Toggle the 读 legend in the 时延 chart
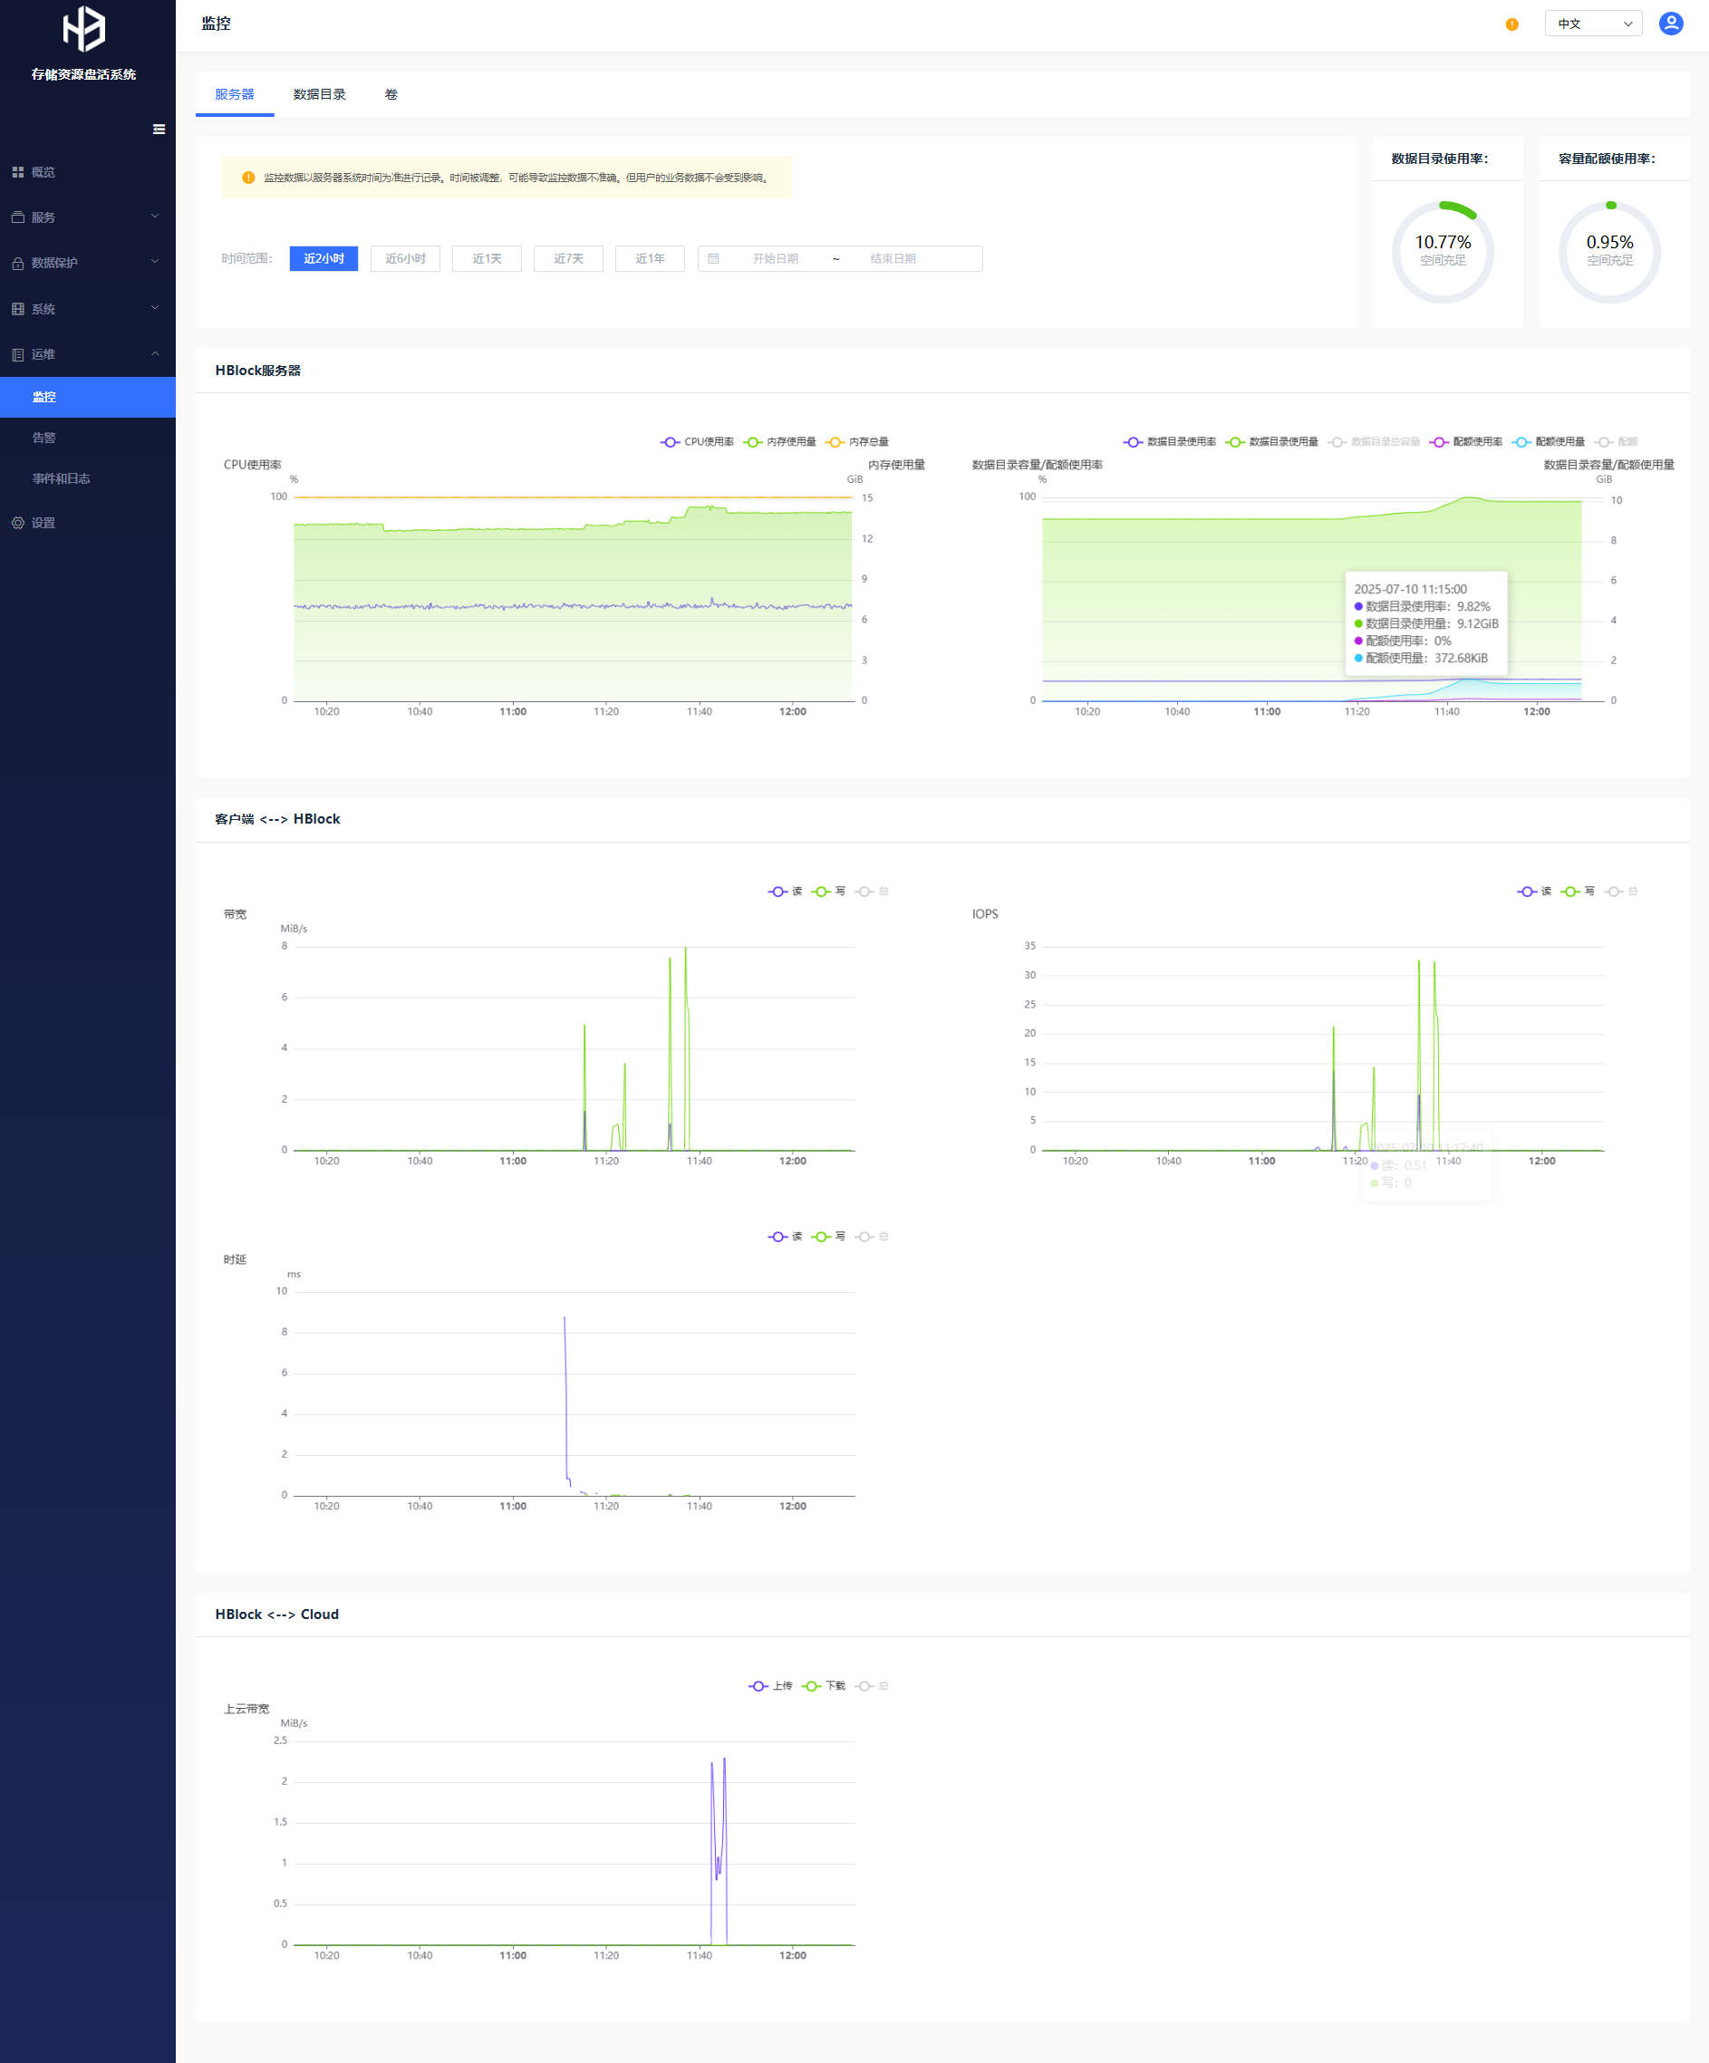Screen dimensions: 1709x2063 786,1236
